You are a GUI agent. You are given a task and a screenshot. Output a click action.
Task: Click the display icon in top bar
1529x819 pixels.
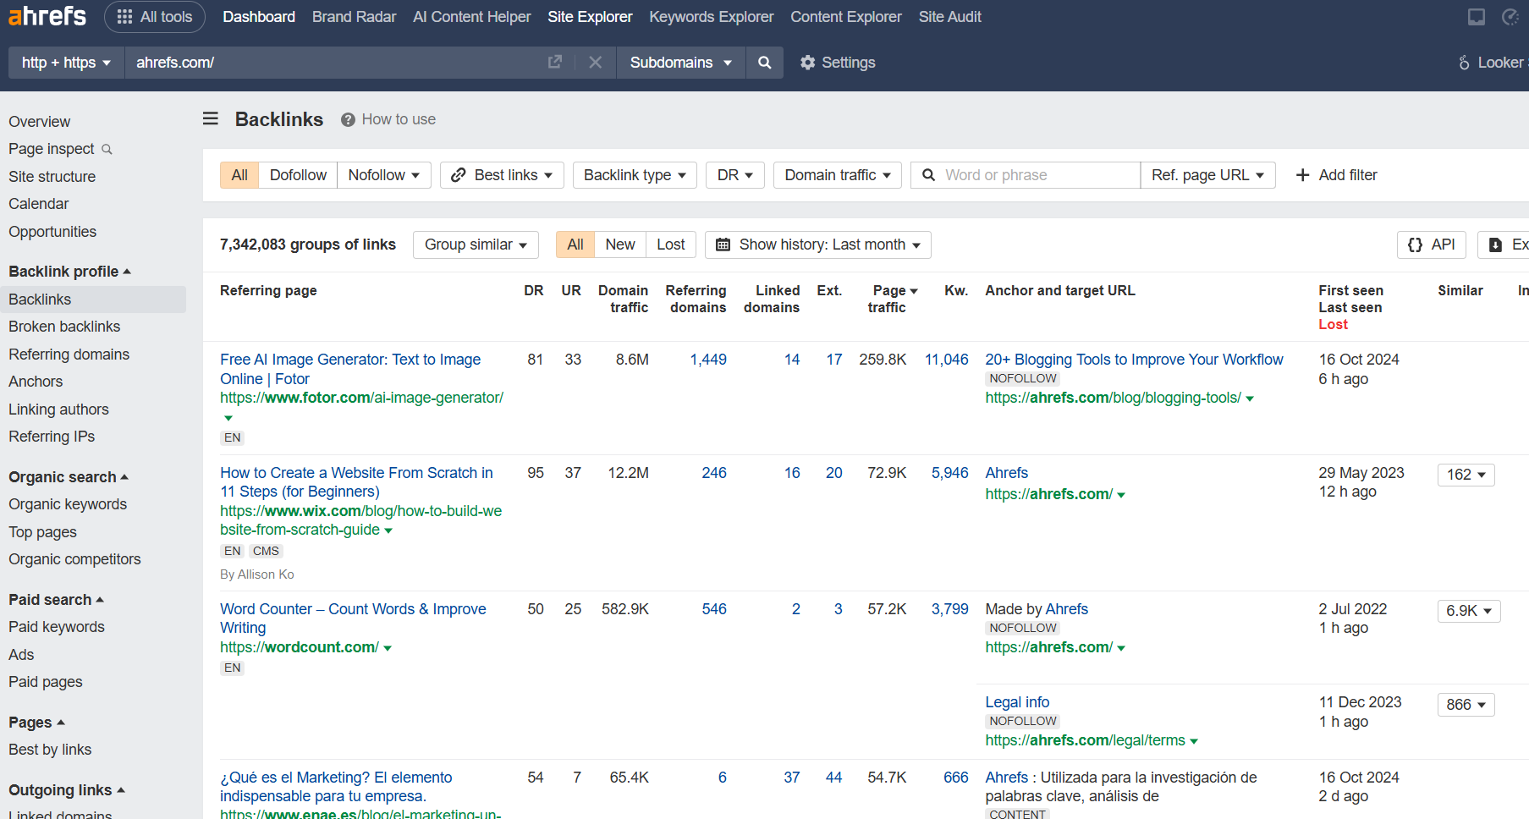(x=1477, y=17)
